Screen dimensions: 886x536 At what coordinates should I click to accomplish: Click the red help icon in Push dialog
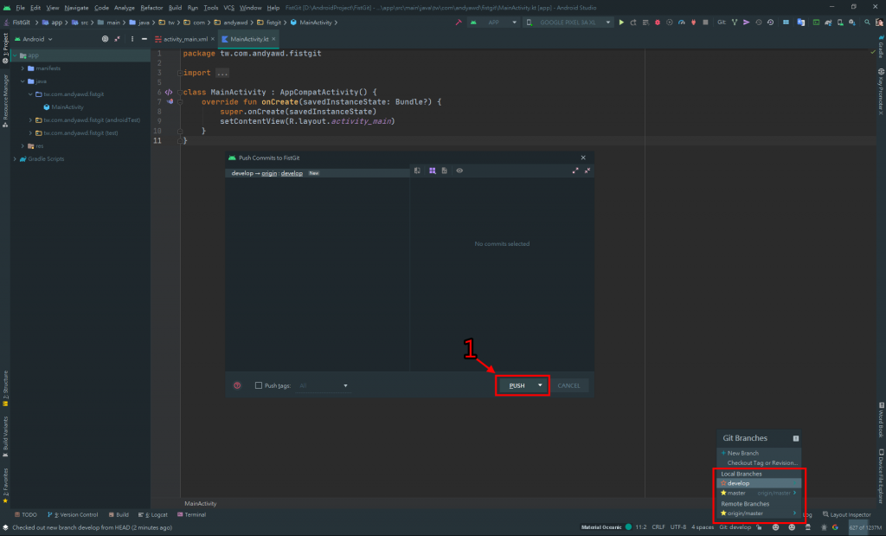coord(237,385)
